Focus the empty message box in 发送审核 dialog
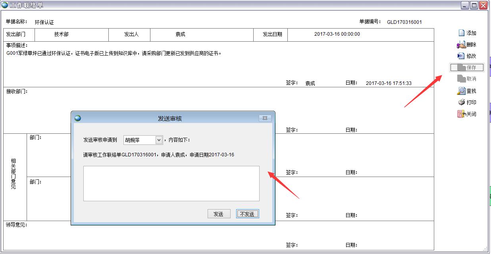The width and height of the screenshot is (491, 254). (x=171, y=183)
